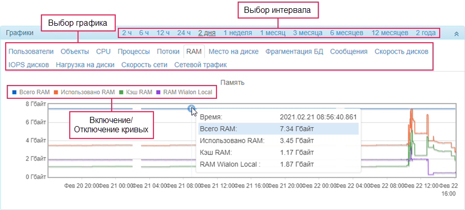Image resolution: width=465 pixels, height=210 pixels.
Task: Select the 2 года interval
Action: [426, 33]
